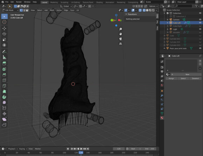This screenshot has width=203, height=156.
Task: Select the Edge Slide tool
Action: pyautogui.click(x=5, y=108)
